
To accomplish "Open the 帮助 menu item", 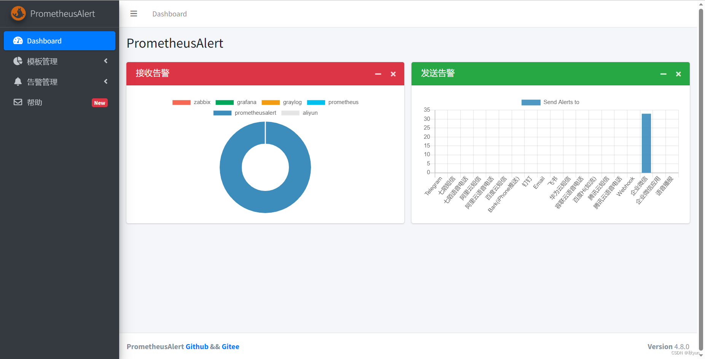I will point(59,103).
